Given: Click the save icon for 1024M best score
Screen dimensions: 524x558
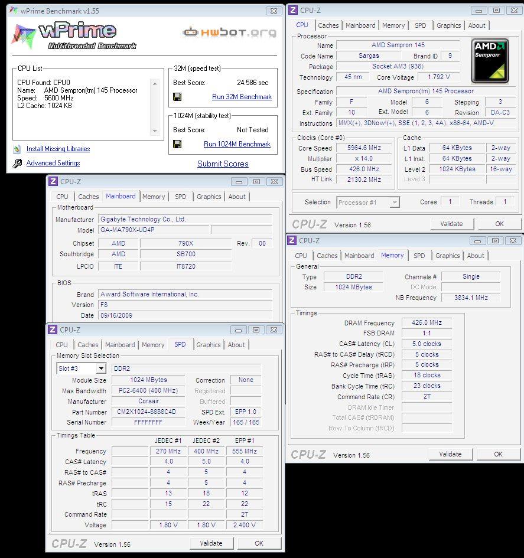Looking at the screenshot, I should tap(177, 144).
